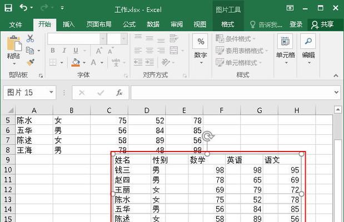
Task: Click the 登录 sign-in link
Action: [x=296, y=24]
